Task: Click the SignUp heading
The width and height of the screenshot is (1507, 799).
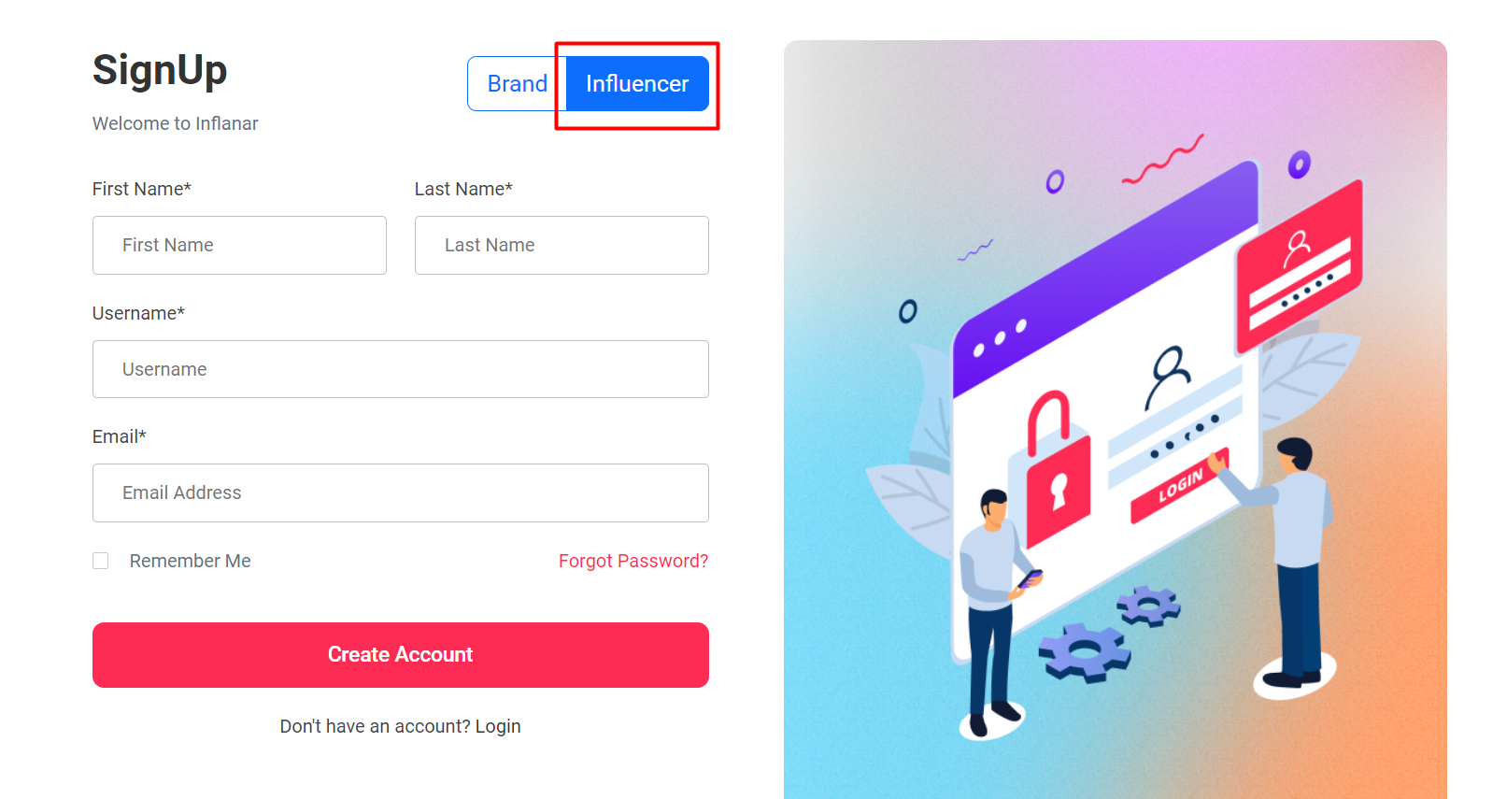Action: coord(160,71)
